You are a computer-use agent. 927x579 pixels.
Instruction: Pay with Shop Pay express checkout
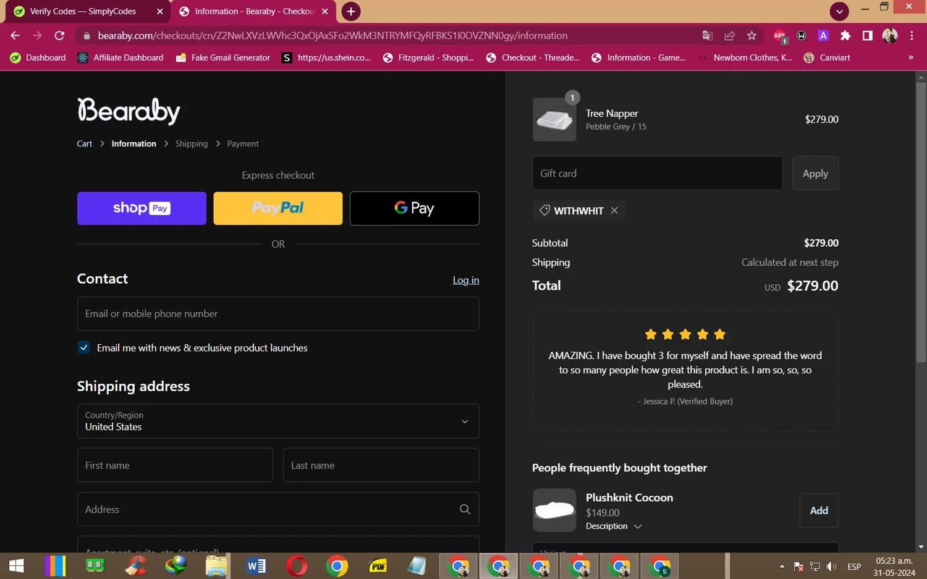[142, 208]
